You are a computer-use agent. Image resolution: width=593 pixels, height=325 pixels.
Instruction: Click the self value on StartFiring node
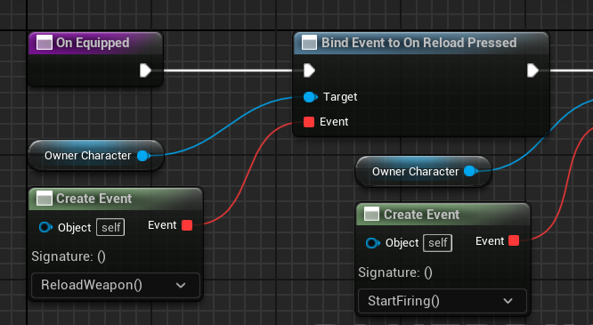click(x=437, y=243)
